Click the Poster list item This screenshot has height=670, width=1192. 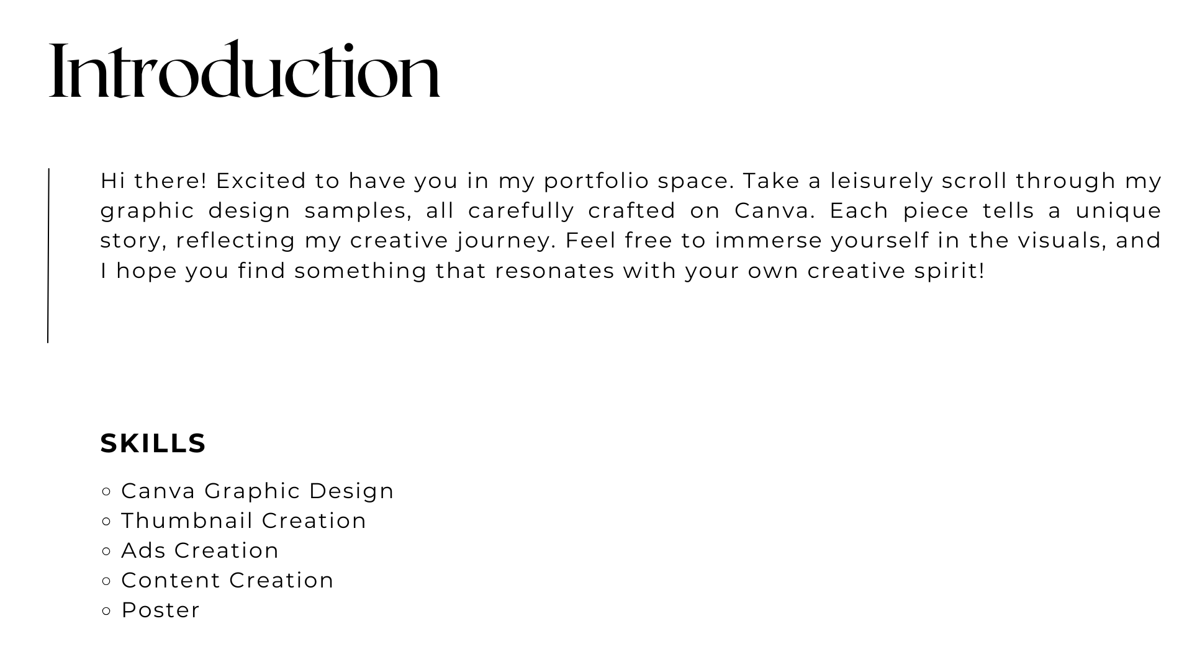tap(160, 610)
